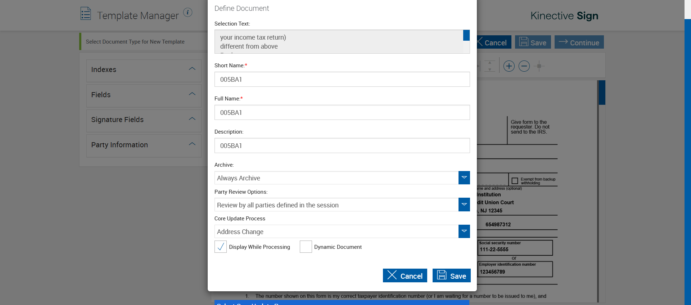
Task: Click the account number 654987312
Action: (x=498, y=224)
